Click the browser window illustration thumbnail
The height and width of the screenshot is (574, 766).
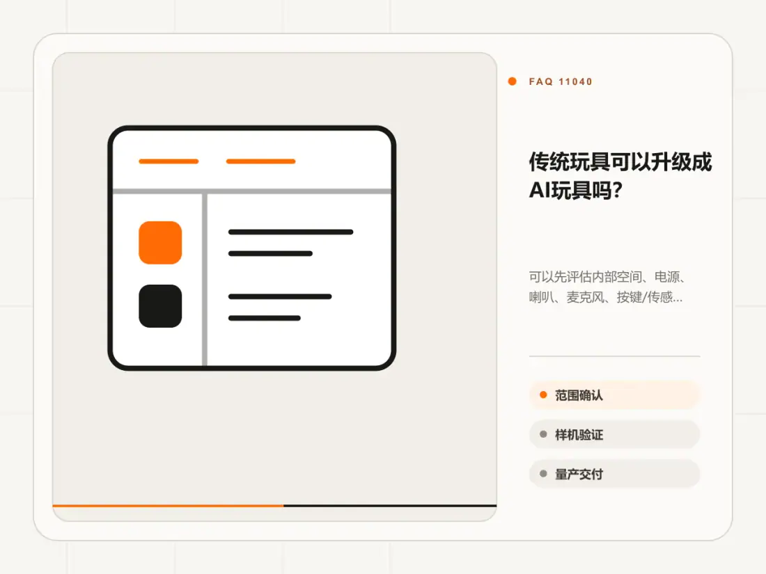click(x=251, y=248)
